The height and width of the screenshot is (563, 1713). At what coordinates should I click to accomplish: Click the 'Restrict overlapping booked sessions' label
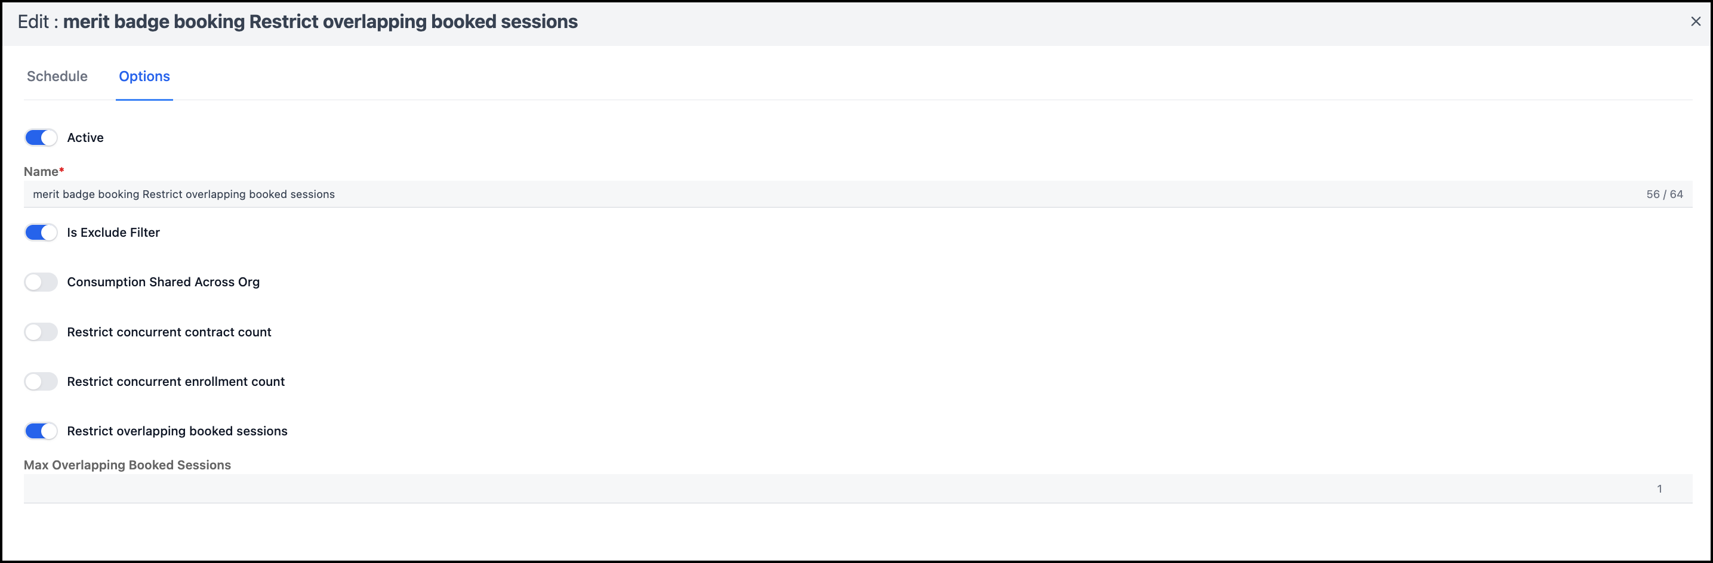177,431
